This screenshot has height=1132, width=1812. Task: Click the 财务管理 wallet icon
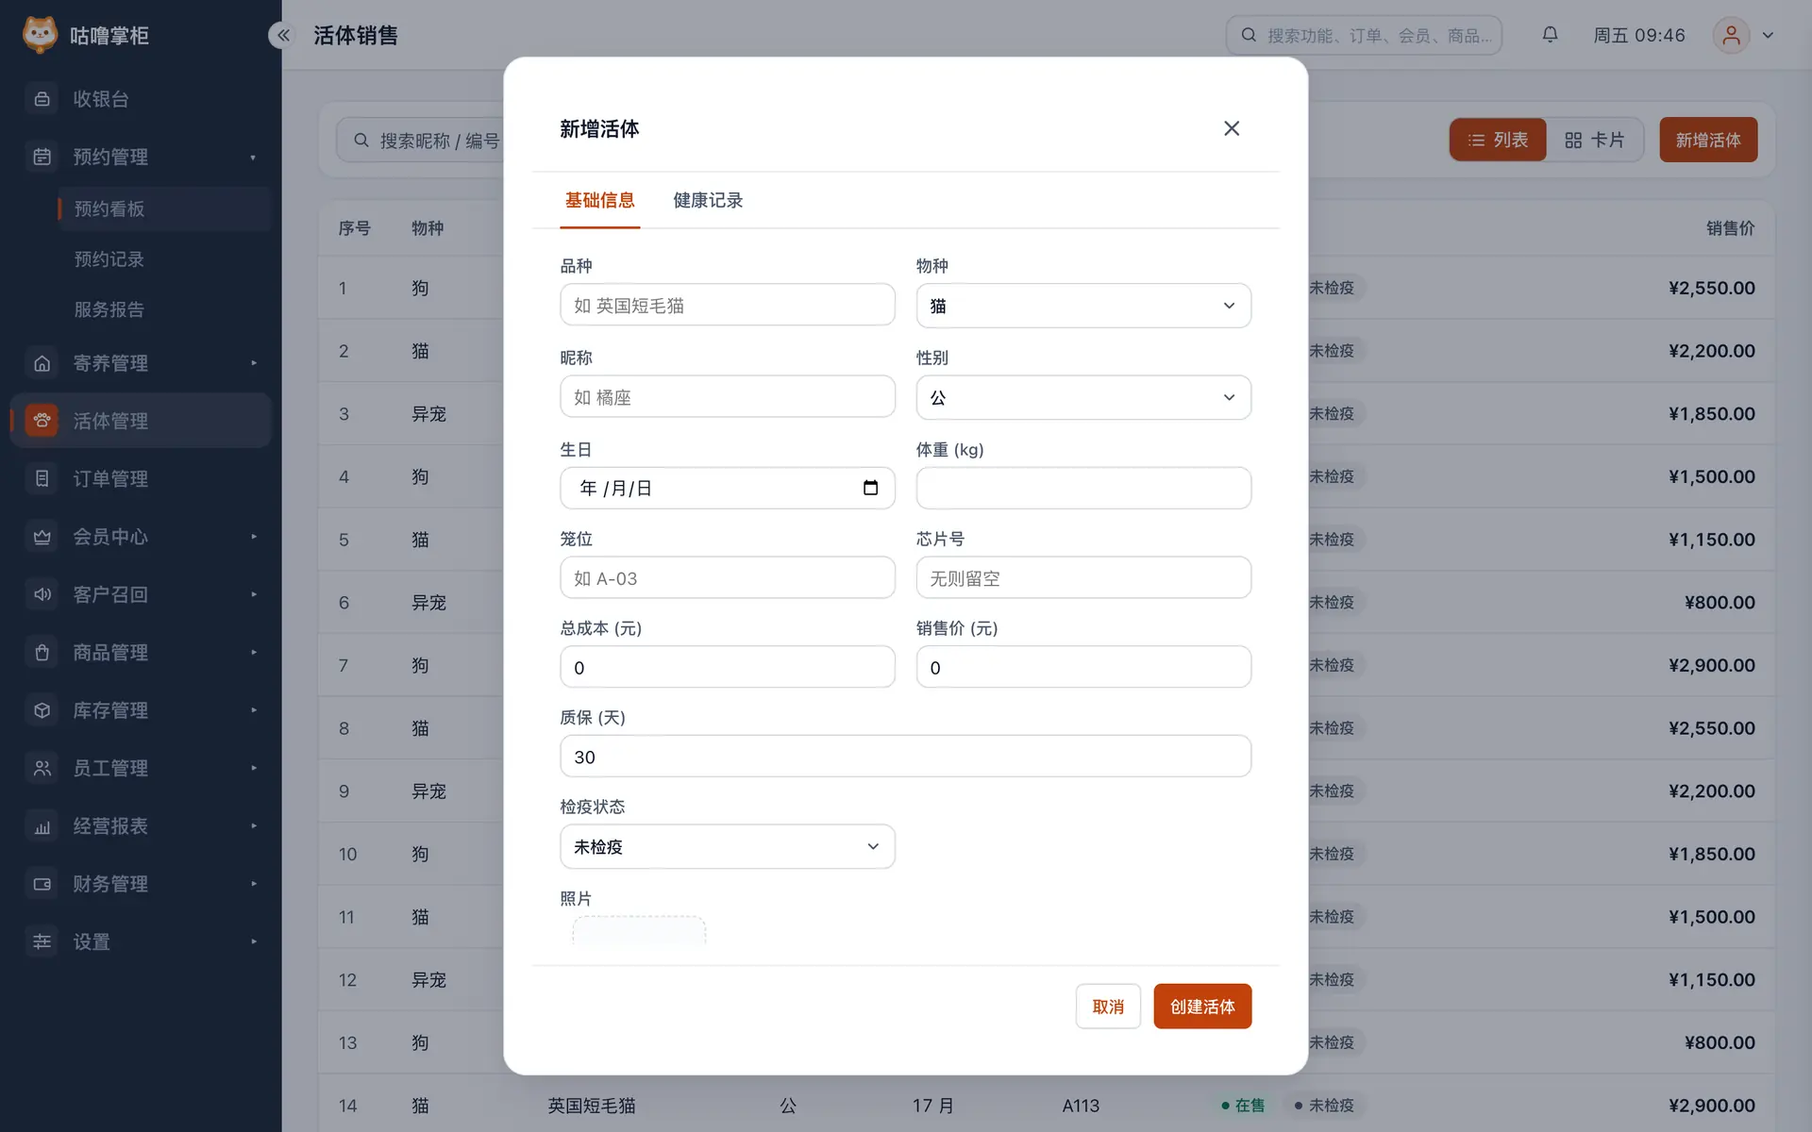pyautogui.click(x=42, y=884)
